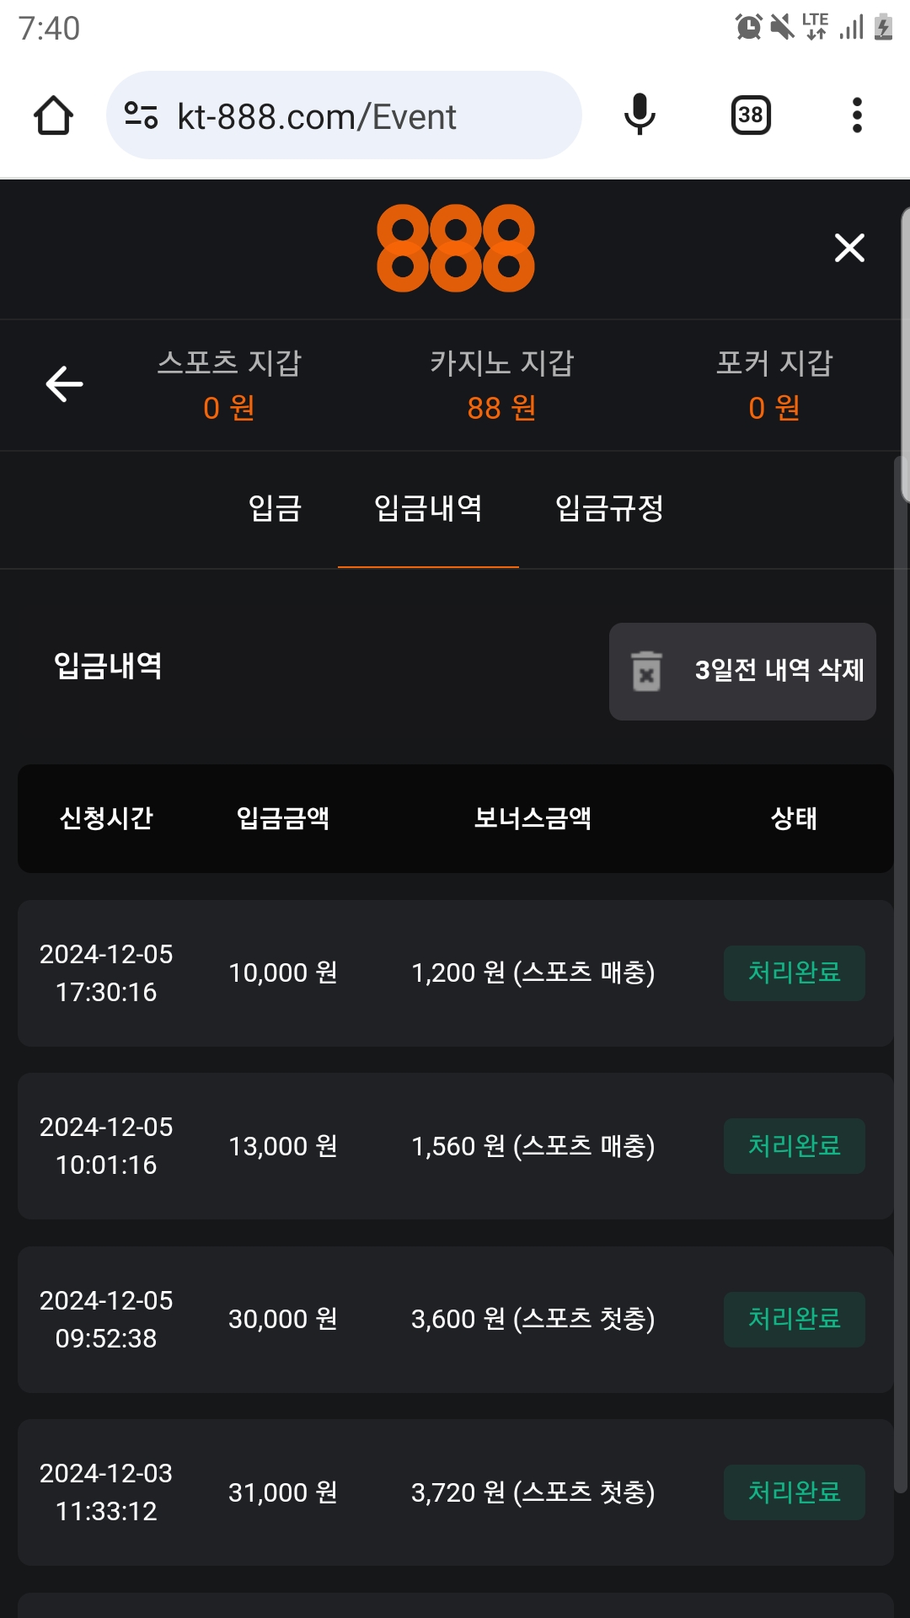Tap the browser home icon

53,115
